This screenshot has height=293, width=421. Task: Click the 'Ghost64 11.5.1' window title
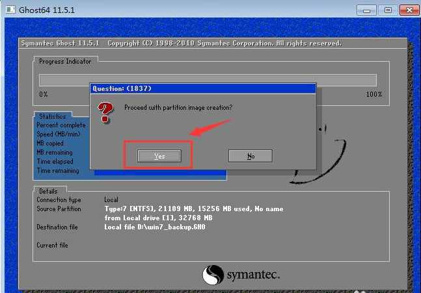[47, 10]
